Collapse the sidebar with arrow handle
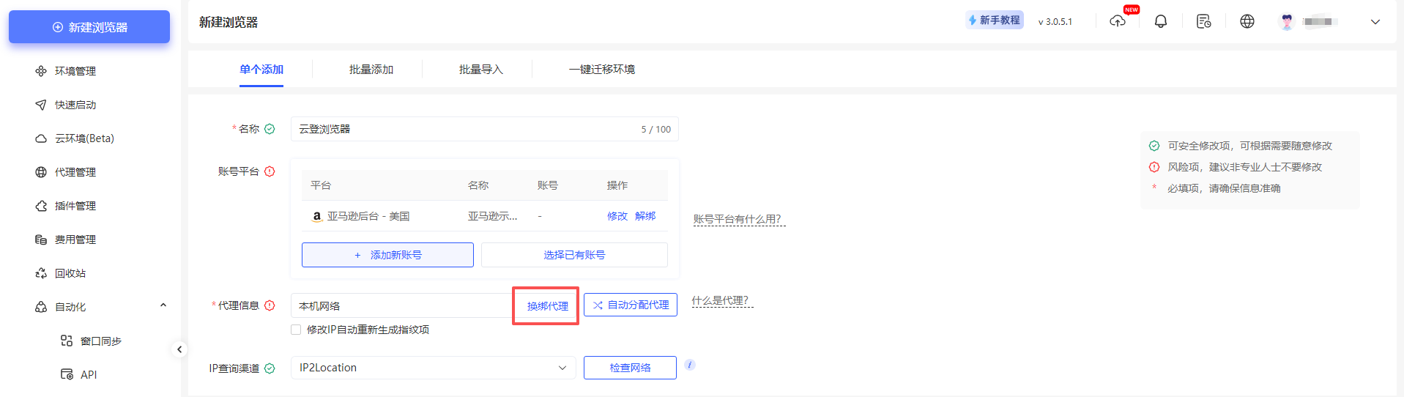The height and width of the screenshot is (397, 1404). (179, 349)
